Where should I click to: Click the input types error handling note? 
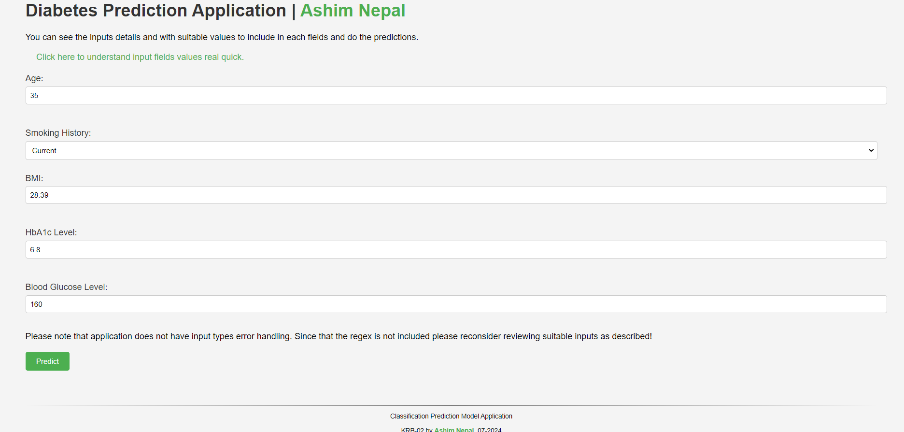[339, 336]
